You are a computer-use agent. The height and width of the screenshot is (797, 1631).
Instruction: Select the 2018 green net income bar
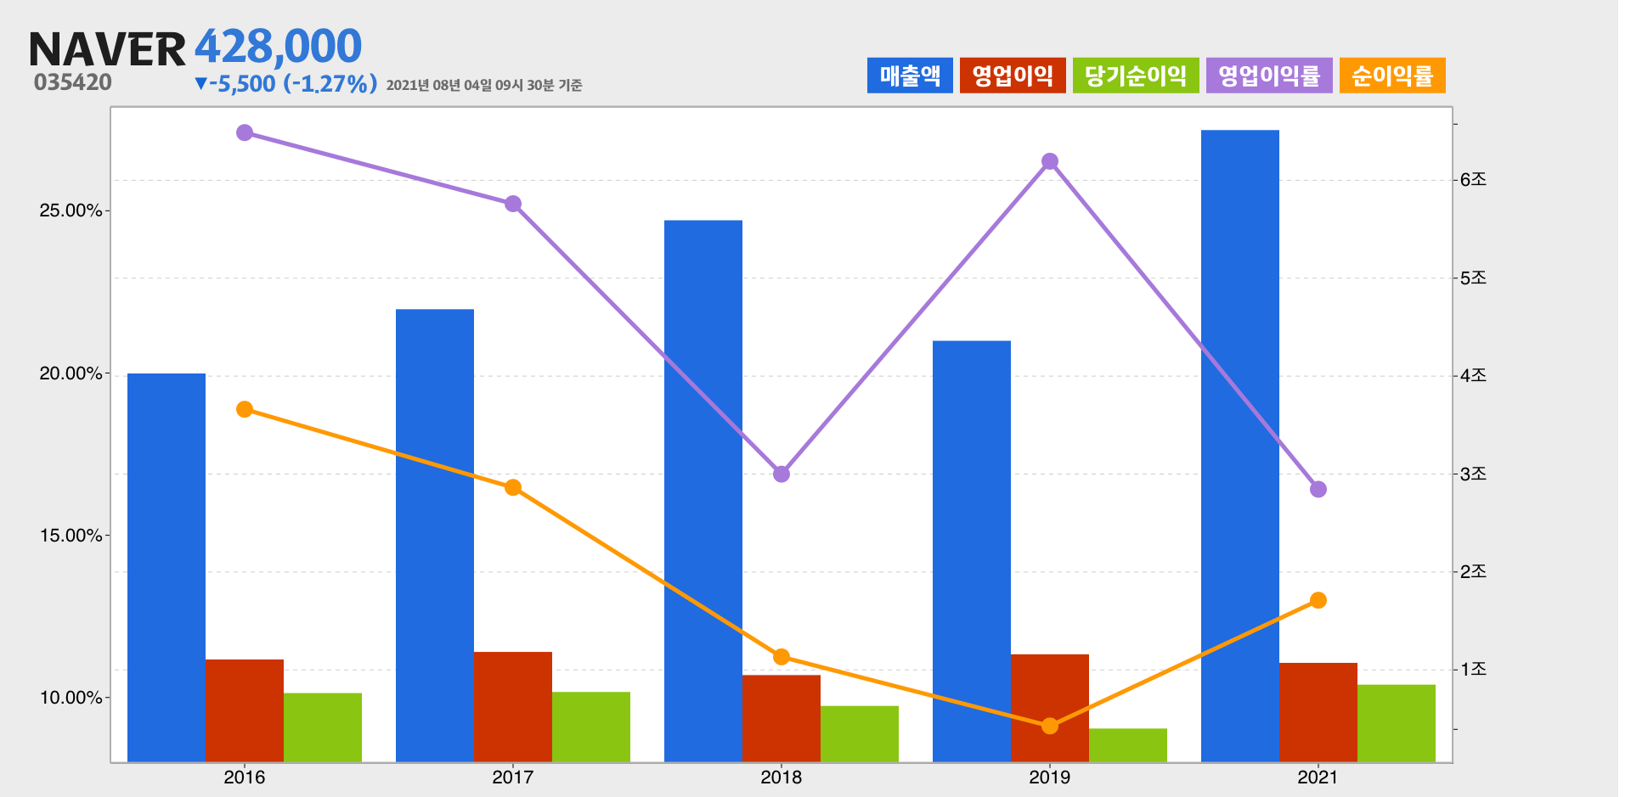pos(860,734)
